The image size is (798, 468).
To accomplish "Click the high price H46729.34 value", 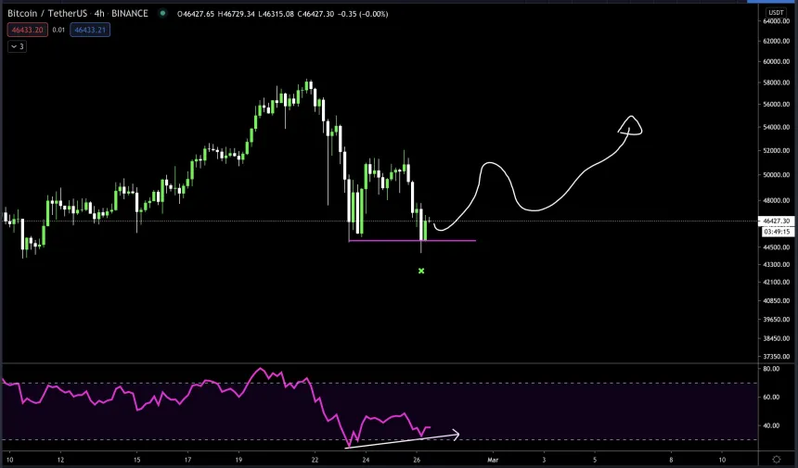I will [x=236, y=14].
